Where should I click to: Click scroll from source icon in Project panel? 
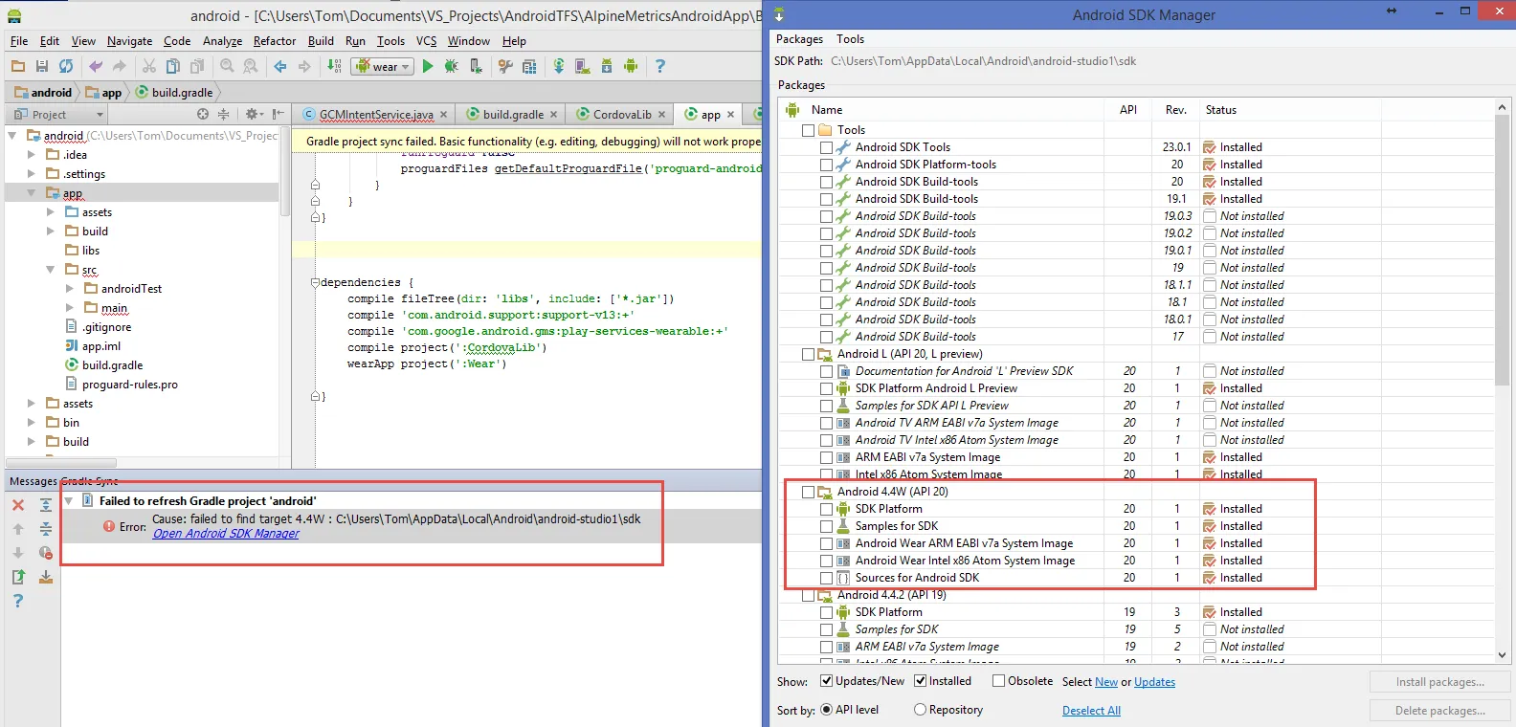click(203, 114)
